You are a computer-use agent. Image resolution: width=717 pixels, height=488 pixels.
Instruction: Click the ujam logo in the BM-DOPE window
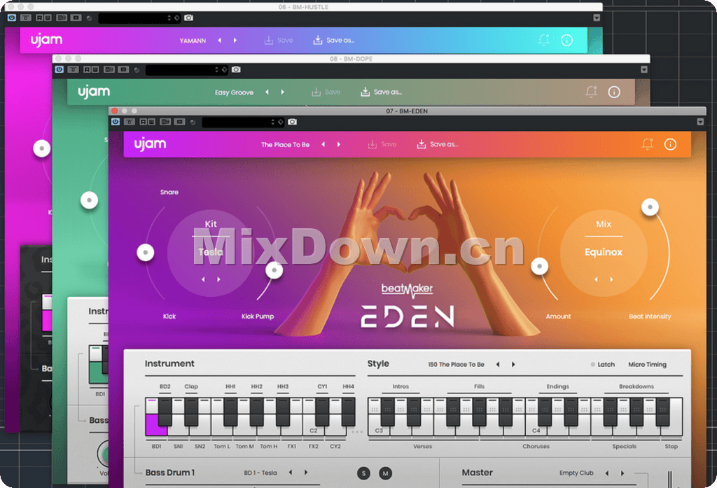coord(94,92)
